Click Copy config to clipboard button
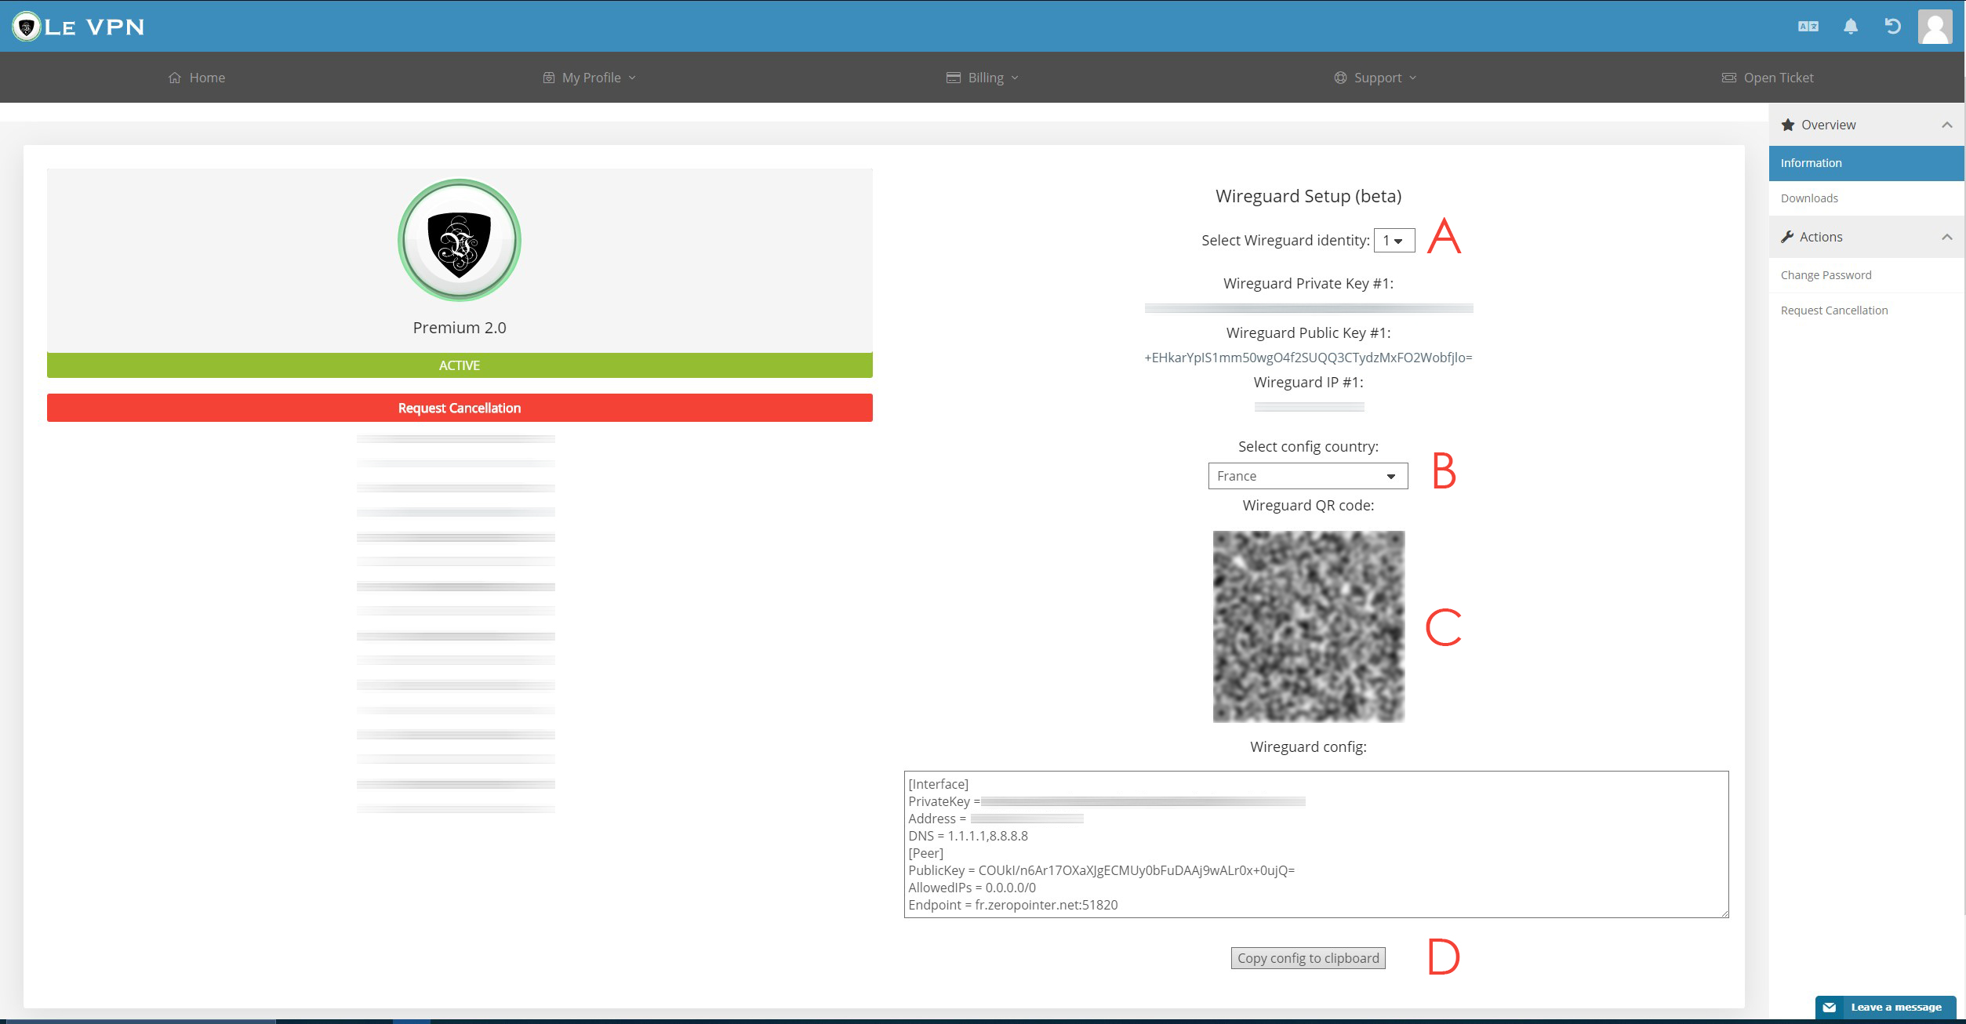 point(1308,957)
